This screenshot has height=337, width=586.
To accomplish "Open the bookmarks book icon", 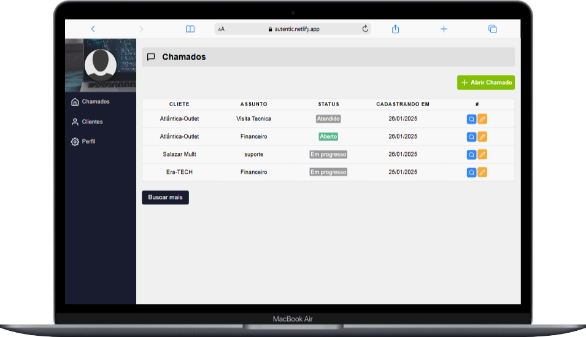I will coord(190,29).
